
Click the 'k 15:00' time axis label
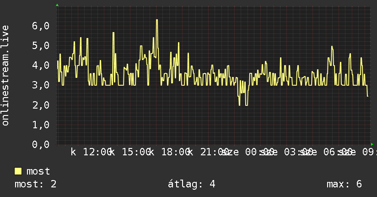click(x=130, y=152)
